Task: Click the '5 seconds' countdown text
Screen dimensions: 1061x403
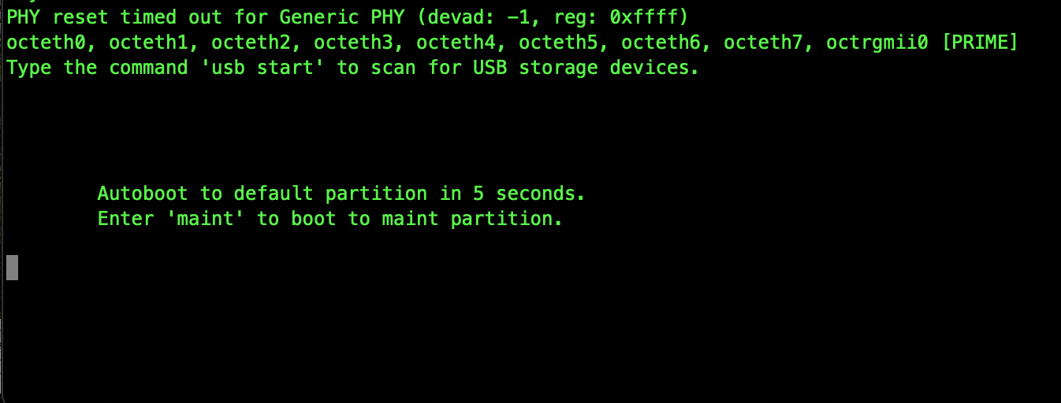Action: (524, 194)
